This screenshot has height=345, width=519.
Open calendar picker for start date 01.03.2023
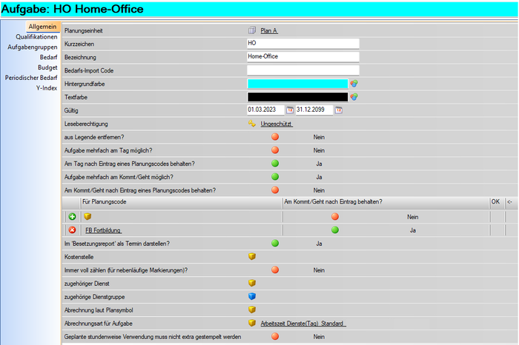(290, 110)
